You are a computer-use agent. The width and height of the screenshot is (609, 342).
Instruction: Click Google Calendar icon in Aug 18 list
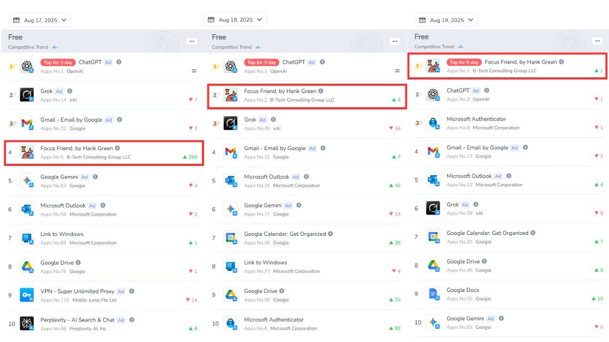coord(230,238)
